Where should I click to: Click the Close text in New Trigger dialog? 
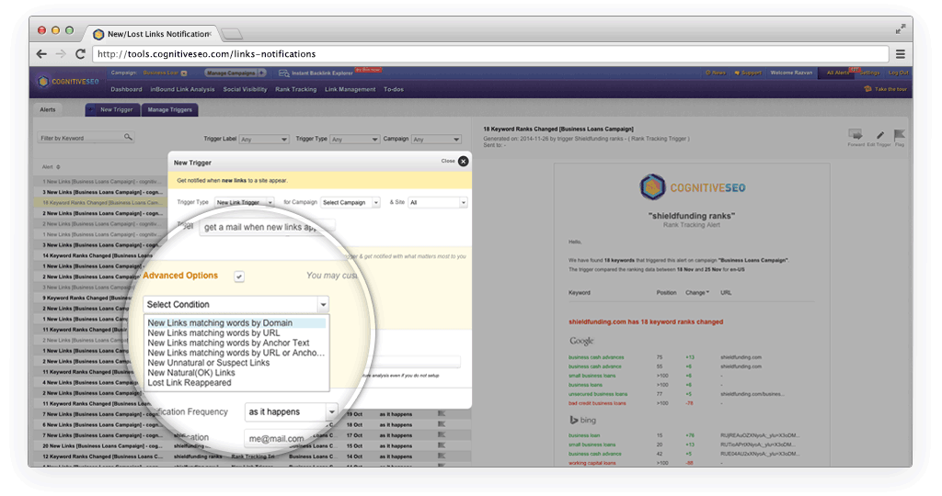tap(448, 162)
